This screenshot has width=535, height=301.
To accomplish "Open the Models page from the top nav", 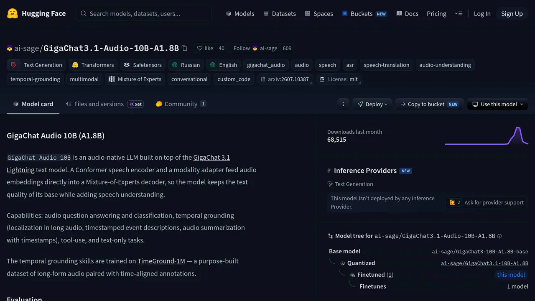I will [240, 13].
